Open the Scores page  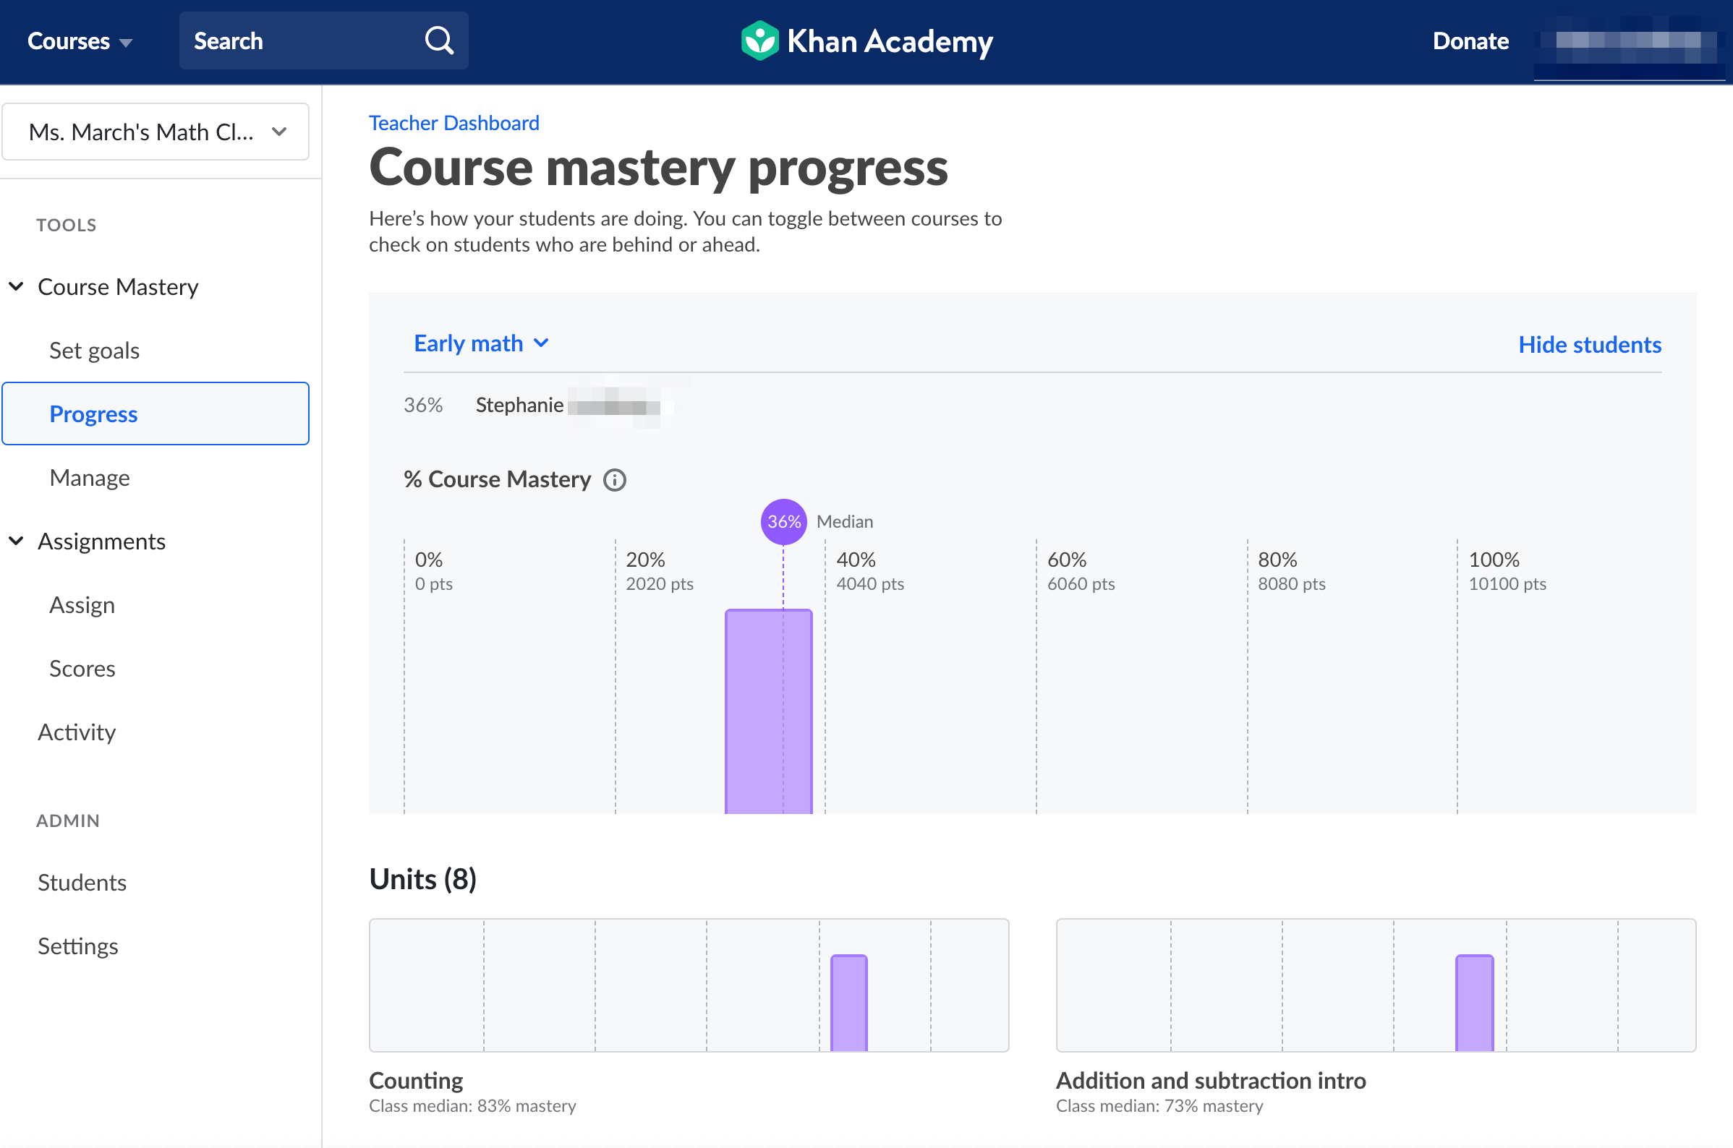[82, 669]
